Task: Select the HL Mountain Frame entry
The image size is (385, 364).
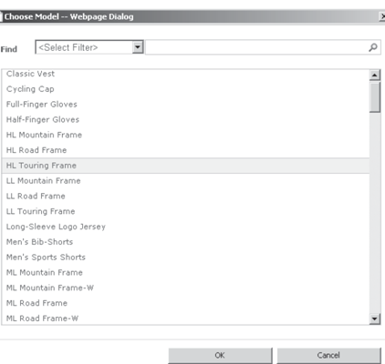Action: (x=185, y=135)
